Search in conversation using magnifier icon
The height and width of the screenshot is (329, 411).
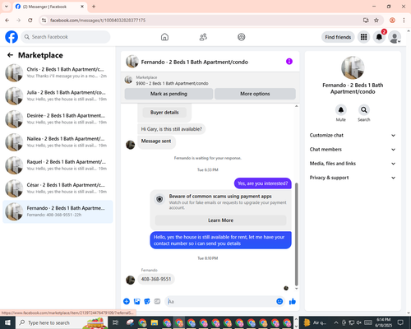click(364, 110)
